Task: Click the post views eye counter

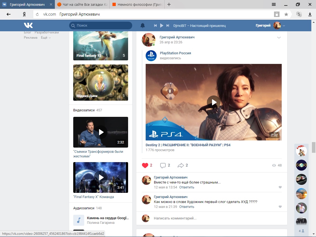Action: pyautogui.click(x=277, y=165)
